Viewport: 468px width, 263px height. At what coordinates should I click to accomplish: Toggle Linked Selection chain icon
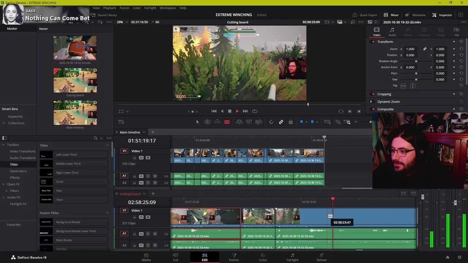click(281, 122)
